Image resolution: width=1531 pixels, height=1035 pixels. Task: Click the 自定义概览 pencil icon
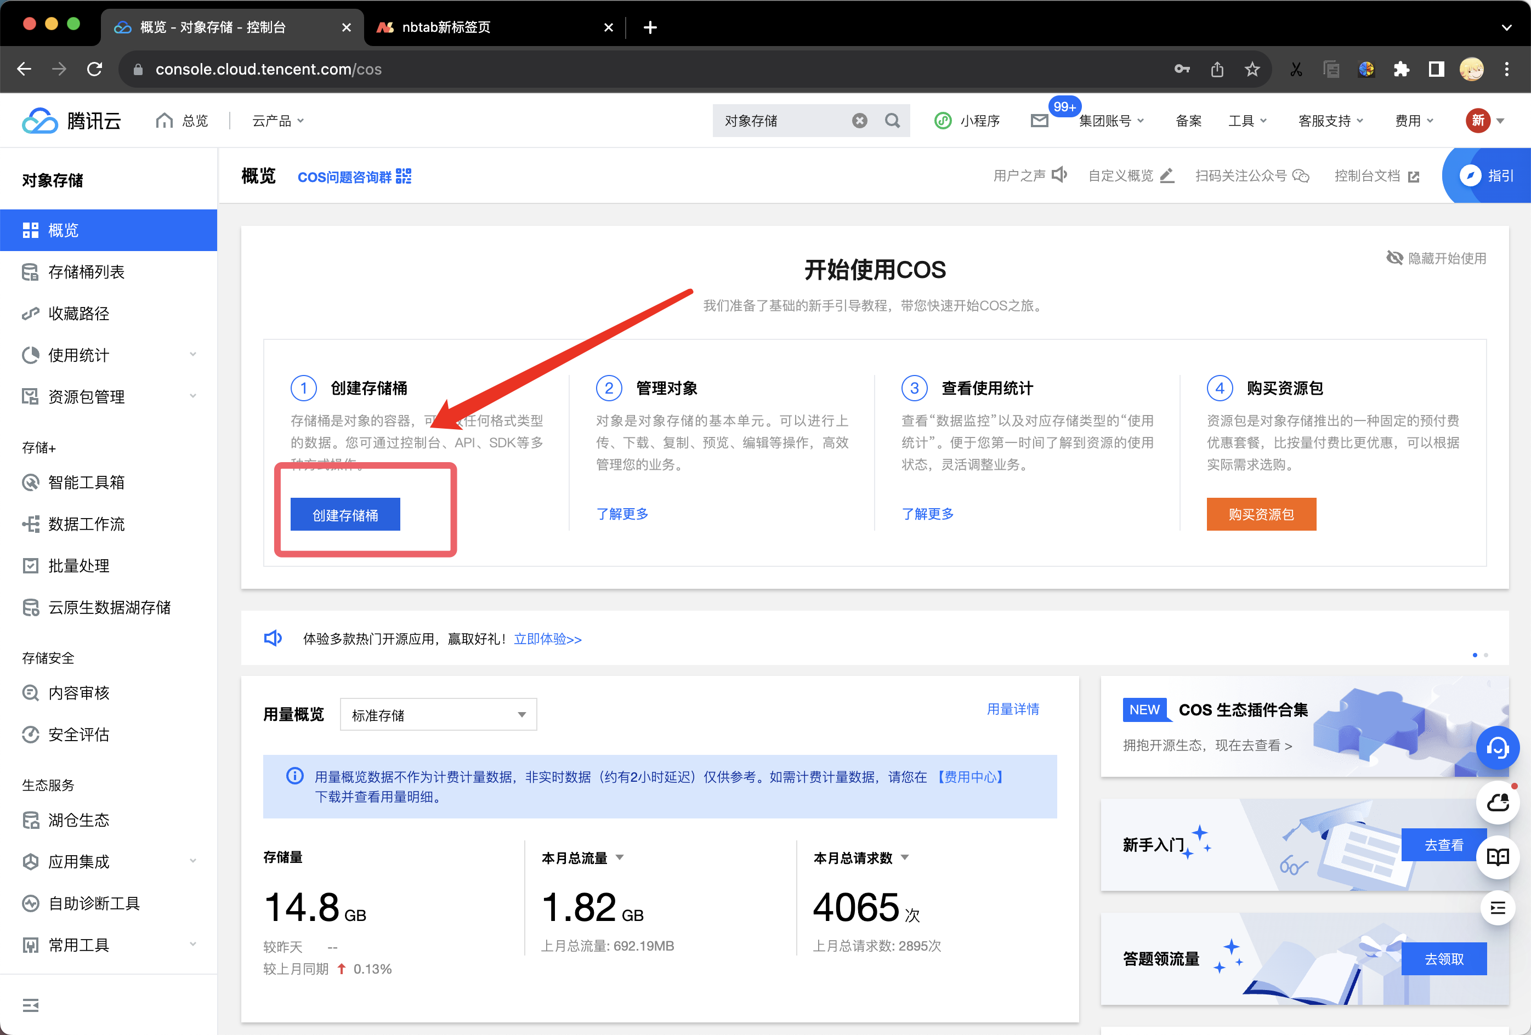[x=1167, y=175]
